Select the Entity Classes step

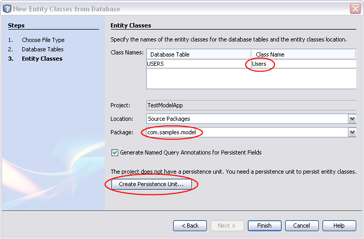(x=42, y=59)
